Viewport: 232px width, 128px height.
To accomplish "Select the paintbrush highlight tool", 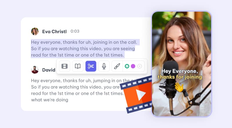I will [x=117, y=66].
